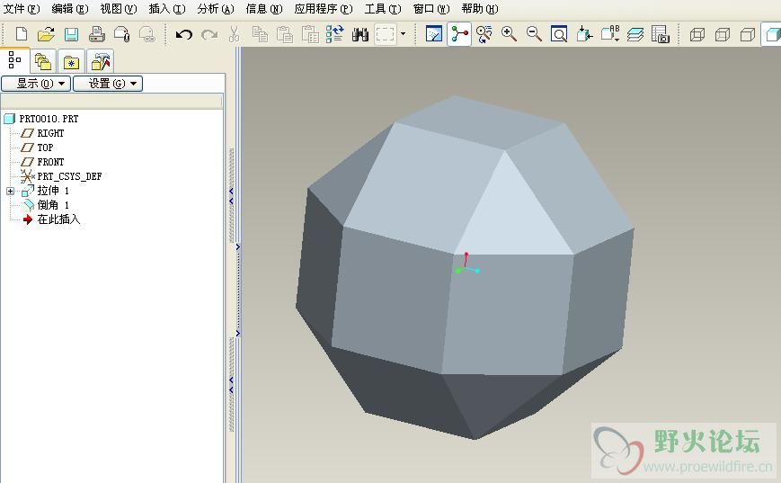Open the 插入(I) menu

[x=167, y=9]
